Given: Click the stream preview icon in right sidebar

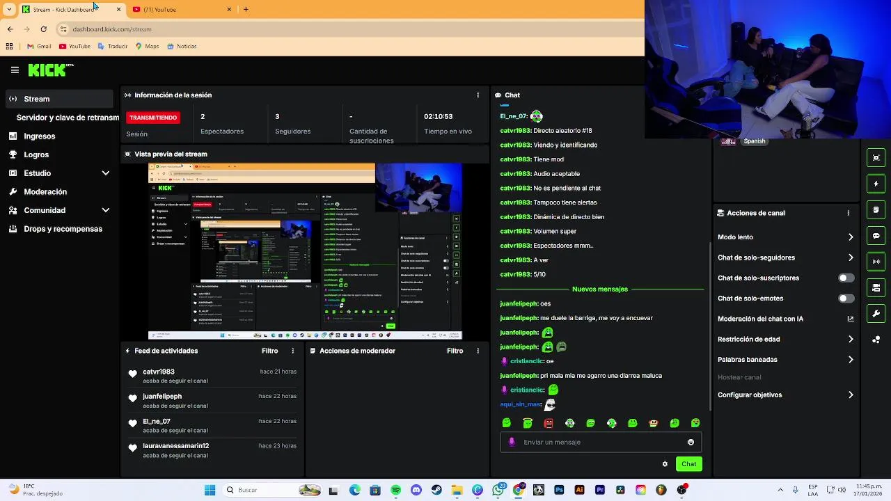Looking at the screenshot, I should tap(876, 158).
